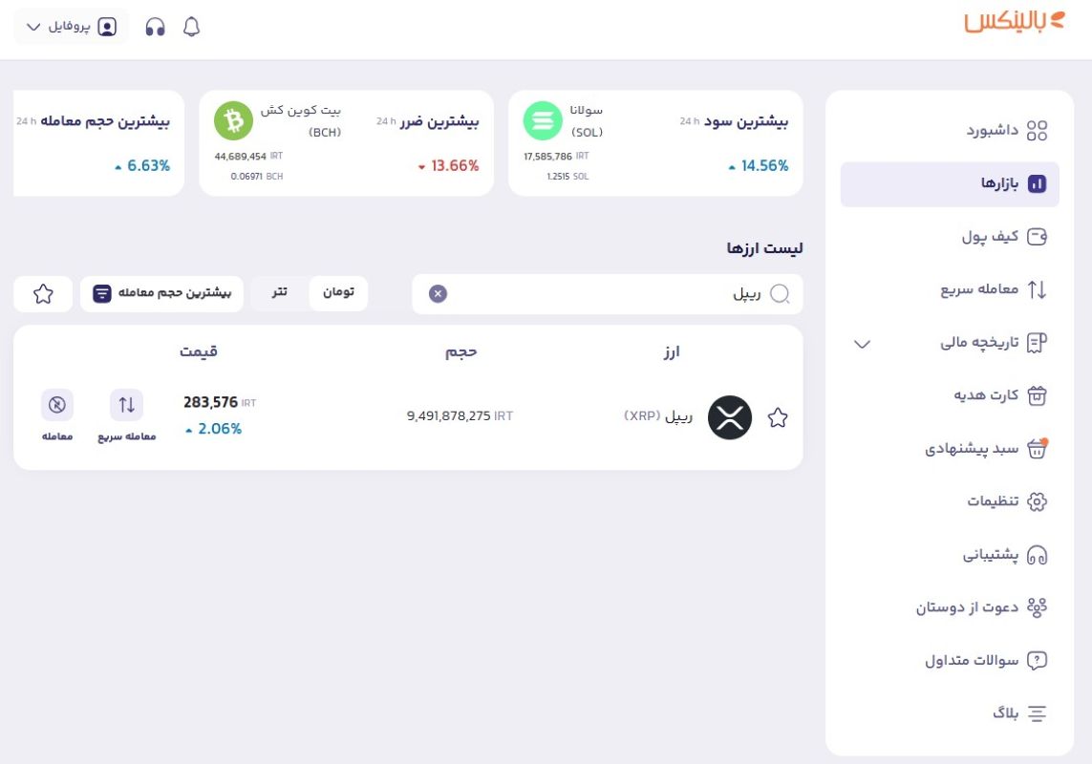Viewport: 1092px width, 764px height.
Task: Clear the search field with X button
Action: [x=439, y=294]
